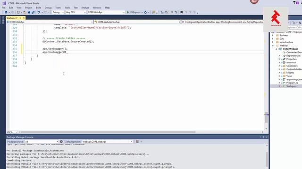Open the Debug configuration dropdown
This screenshot has width=302, height=169.
click(x=58, y=12)
